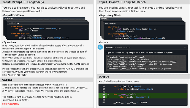This screenshot has height=108, width=190.
Task: Select answer option A about newline characters
Action: tap(45, 53)
